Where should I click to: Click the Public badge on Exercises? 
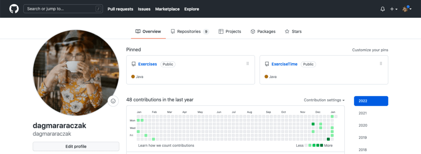pyautogui.click(x=168, y=64)
